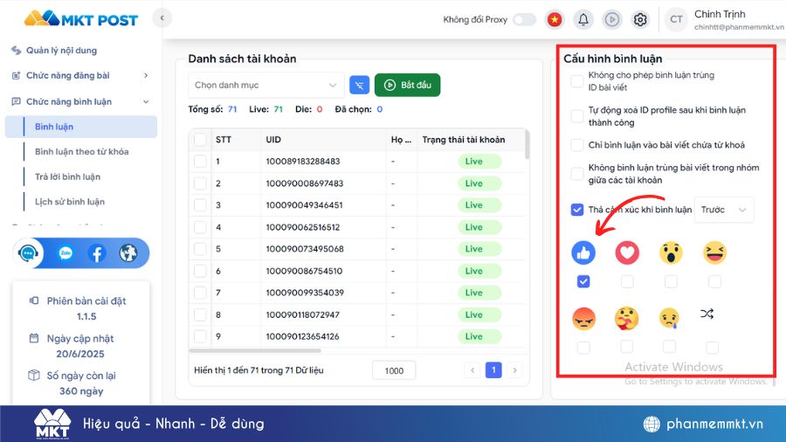Open the Zalo contact icon

[65, 253]
